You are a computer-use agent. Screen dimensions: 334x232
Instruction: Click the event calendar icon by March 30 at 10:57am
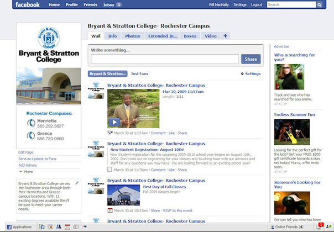[x=110, y=210]
